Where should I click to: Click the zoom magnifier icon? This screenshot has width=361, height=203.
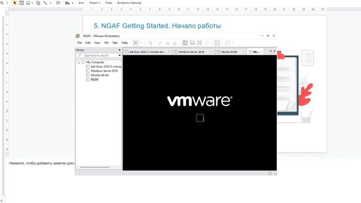(2, 3)
